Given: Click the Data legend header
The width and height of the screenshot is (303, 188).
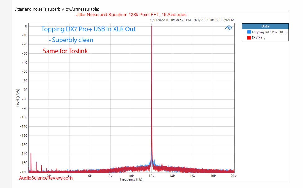Looking at the screenshot, I should pyautogui.click(x=265, y=26).
